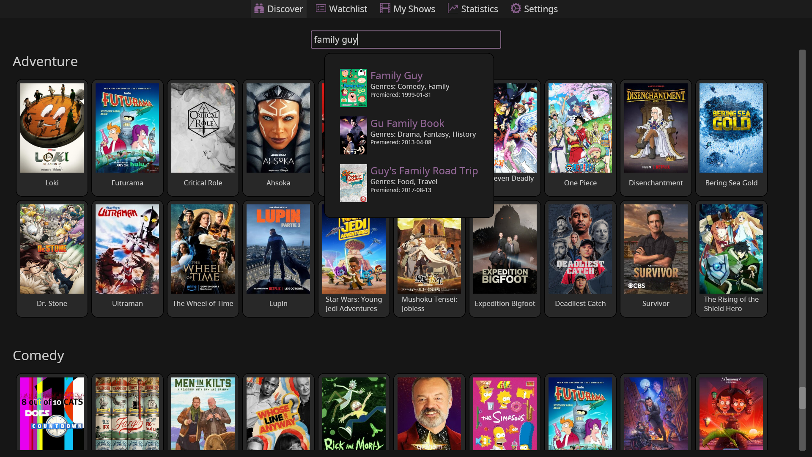Open Bering Sea Gold show card
The height and width of the screenshot is (457, 812).
731,128
